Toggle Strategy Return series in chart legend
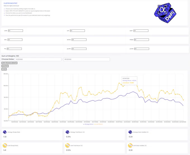190x155 pixels. click(88, 124)
